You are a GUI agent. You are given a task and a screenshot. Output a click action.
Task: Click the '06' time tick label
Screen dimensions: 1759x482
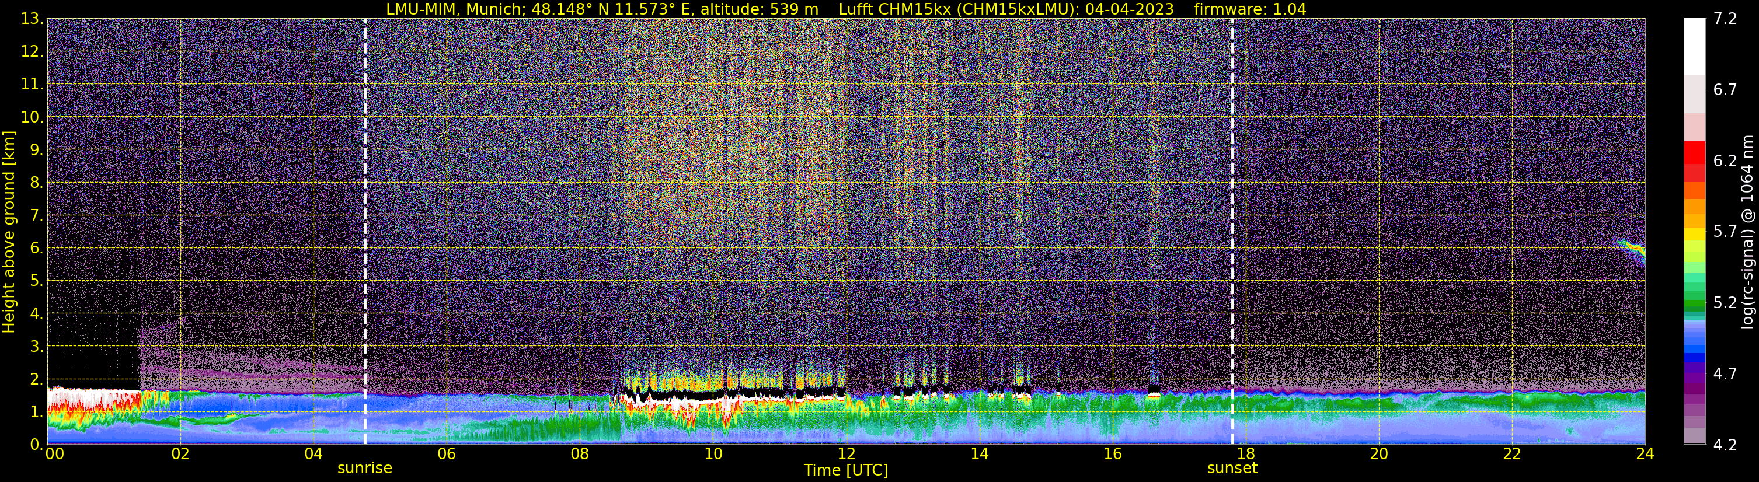click(x=447, y=454)
